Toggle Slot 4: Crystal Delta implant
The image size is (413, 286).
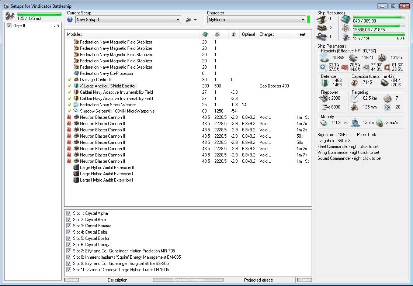69,232
